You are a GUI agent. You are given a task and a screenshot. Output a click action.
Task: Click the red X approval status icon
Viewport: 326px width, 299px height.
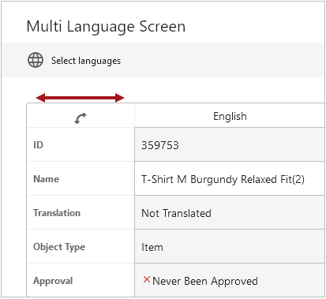pos(147,279)
